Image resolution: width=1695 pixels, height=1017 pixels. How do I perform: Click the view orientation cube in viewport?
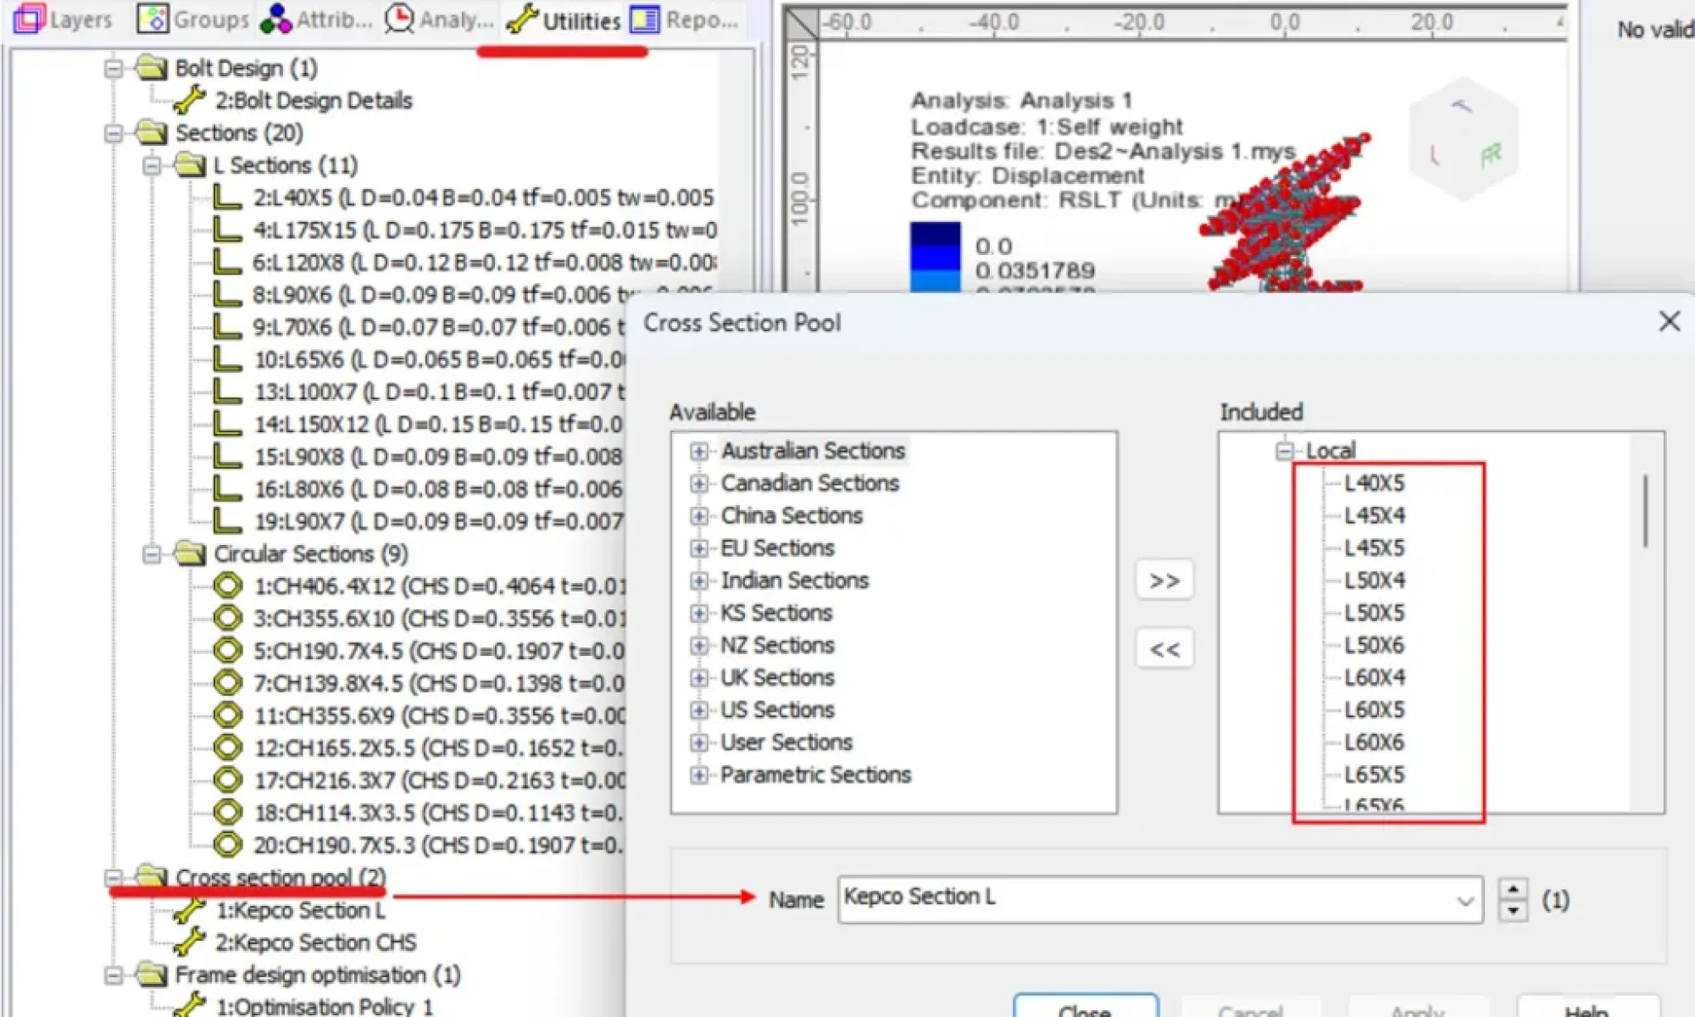tap(1462, 138)
